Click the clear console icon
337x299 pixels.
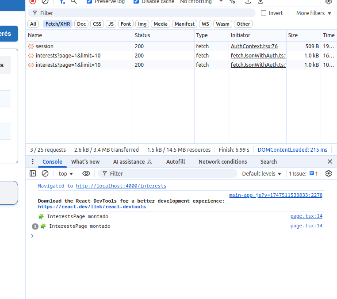[45, 174]
